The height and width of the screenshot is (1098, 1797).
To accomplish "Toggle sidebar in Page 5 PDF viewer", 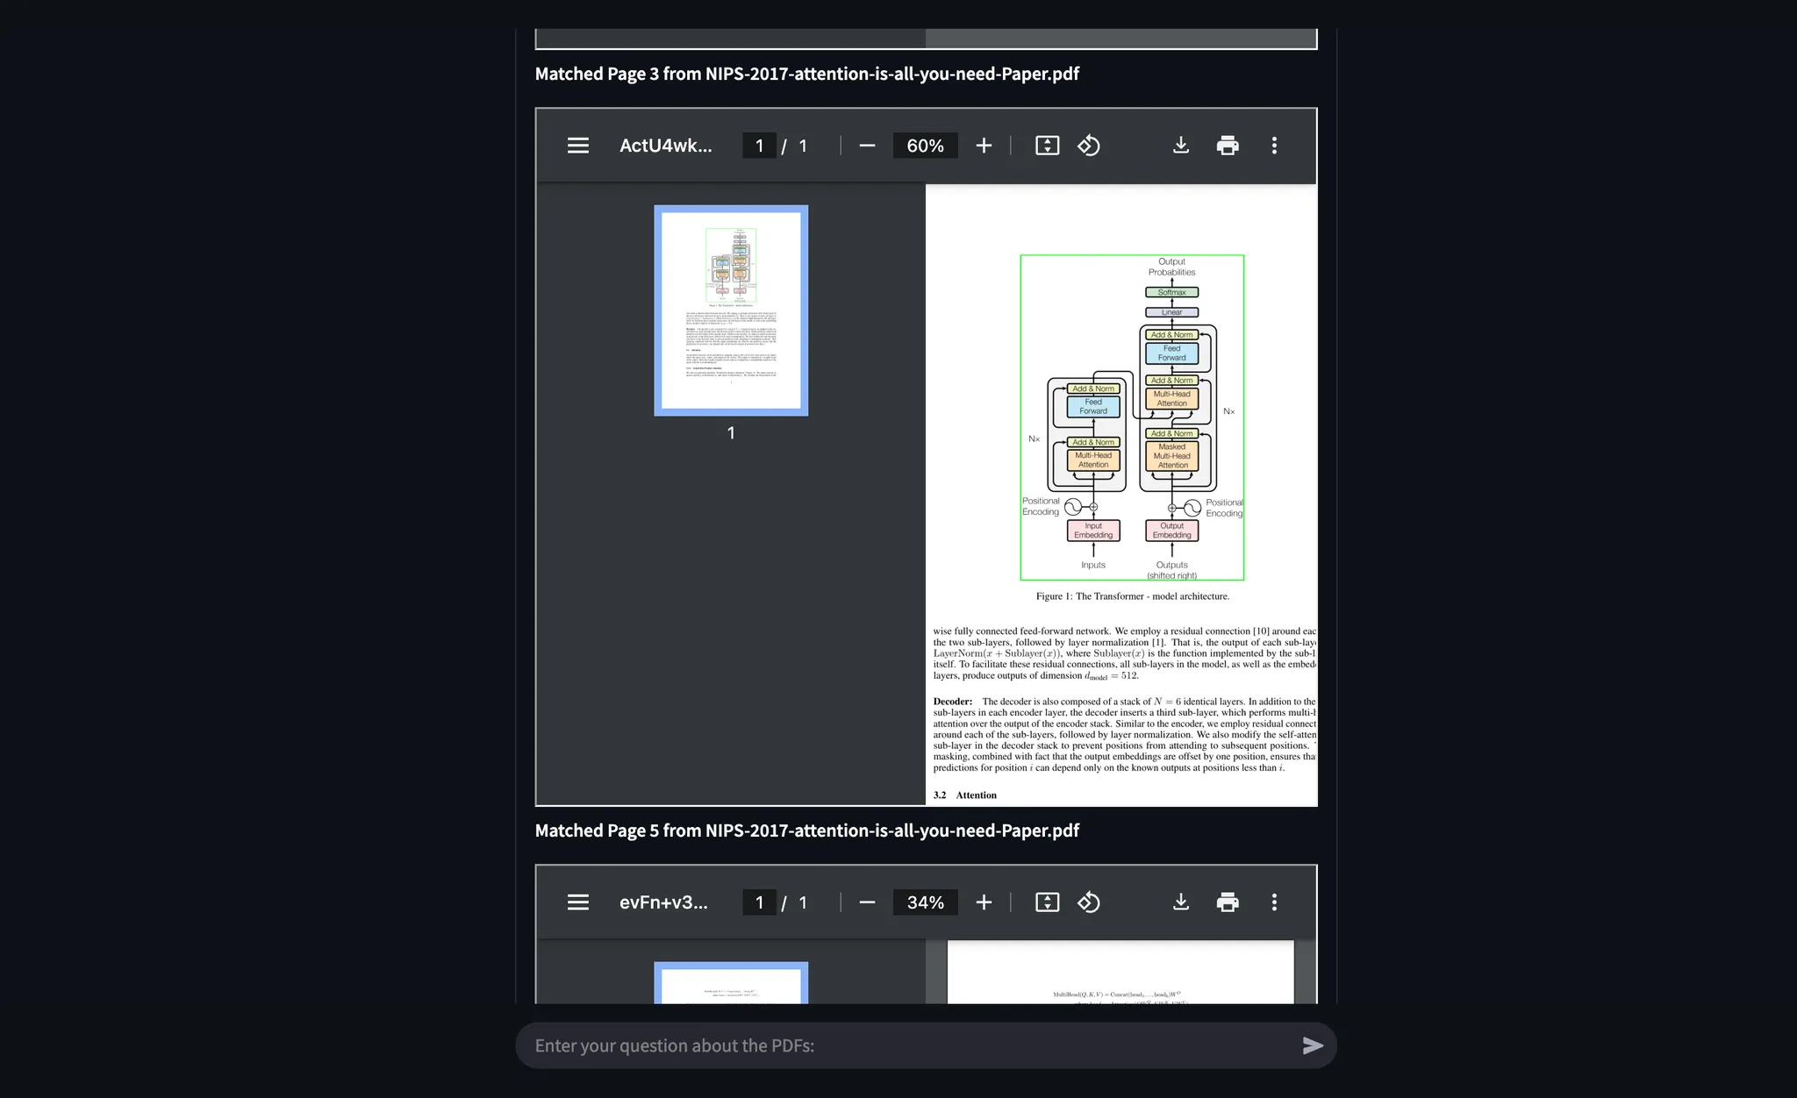I will point(577,902).
